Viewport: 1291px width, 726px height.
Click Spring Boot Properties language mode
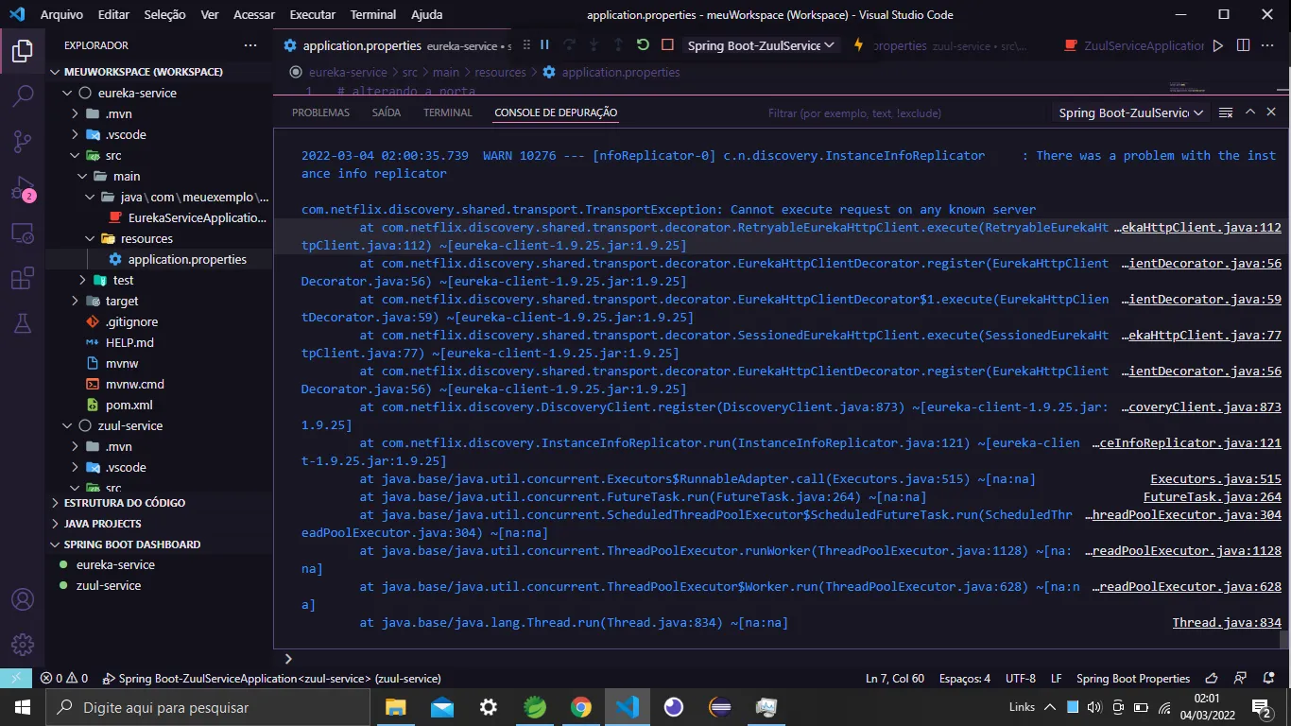click(x=1132, y=678)
